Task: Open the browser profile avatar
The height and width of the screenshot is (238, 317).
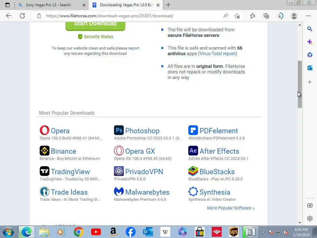Action: [x=294, y=16]
